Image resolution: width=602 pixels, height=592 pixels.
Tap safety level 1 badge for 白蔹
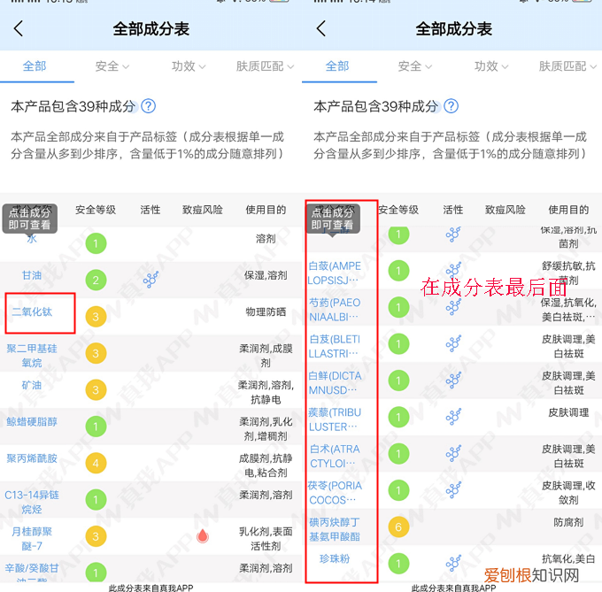click(398, 271)
